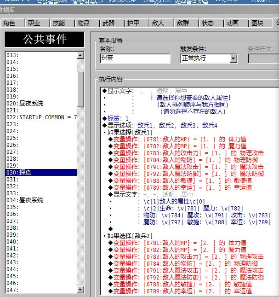Select the 标签: 1 command
The image size is (279, 297).
click(115, 119)
